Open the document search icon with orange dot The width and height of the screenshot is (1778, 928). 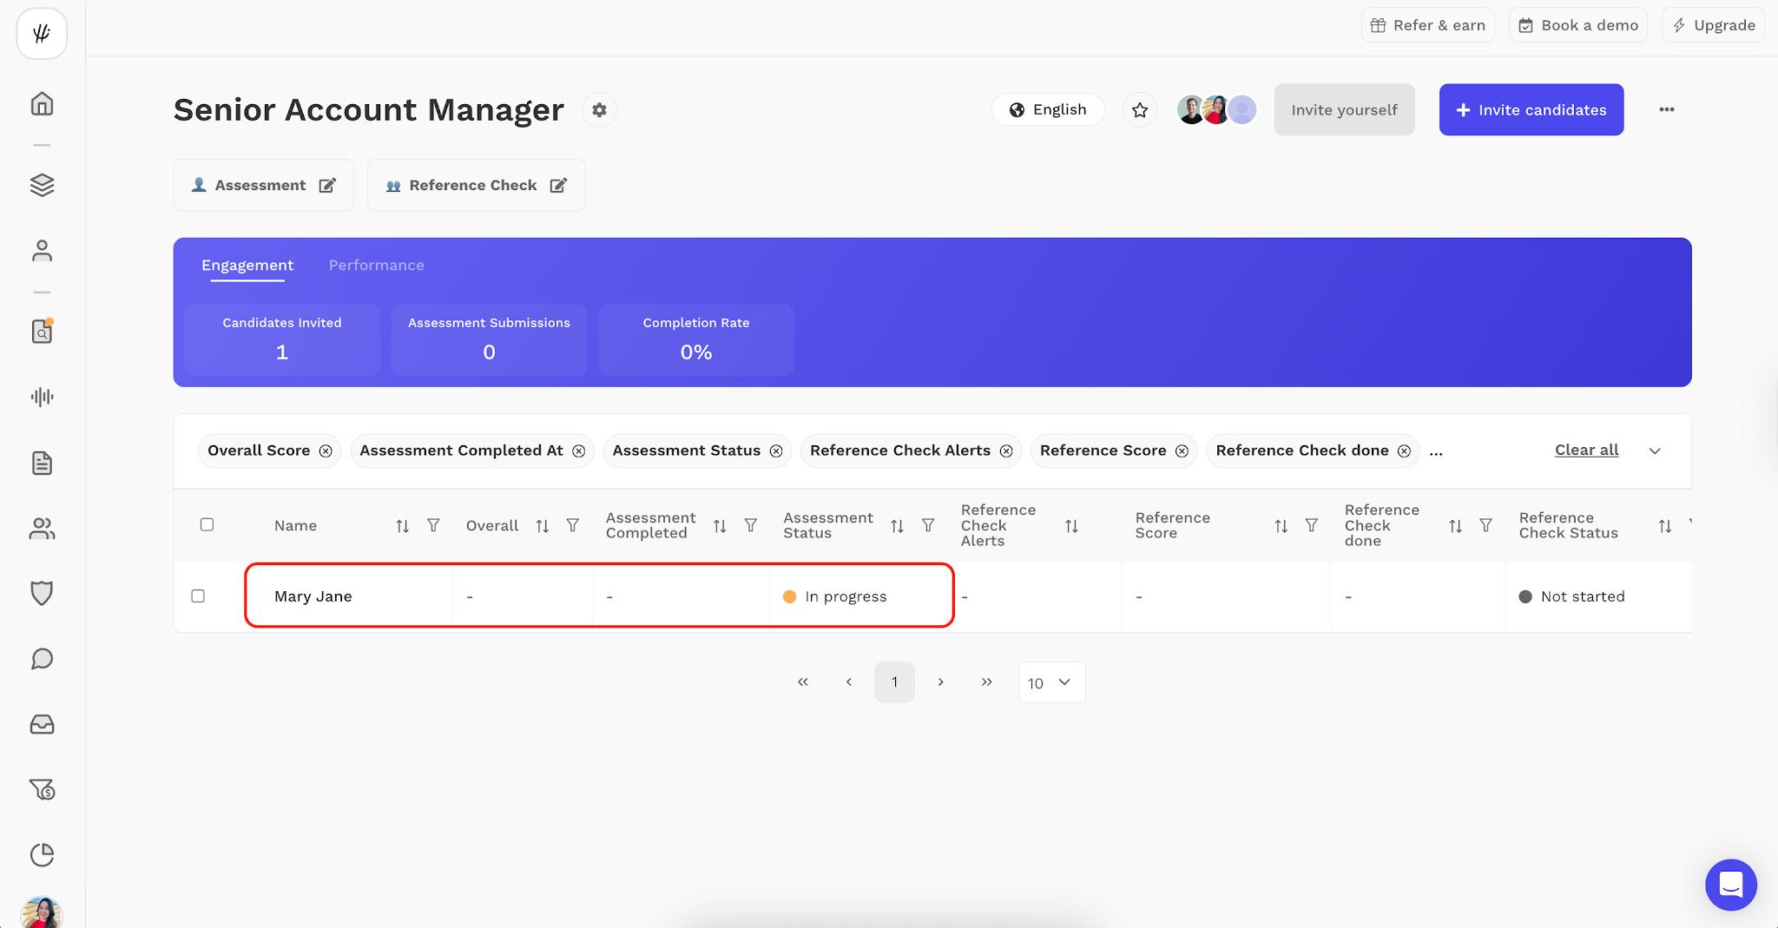[42, 332]
